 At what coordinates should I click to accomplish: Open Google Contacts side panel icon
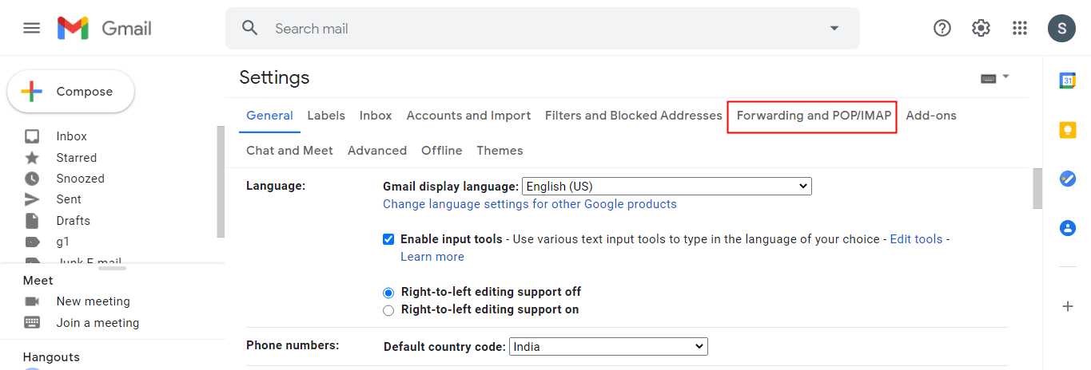[1068, 228]
